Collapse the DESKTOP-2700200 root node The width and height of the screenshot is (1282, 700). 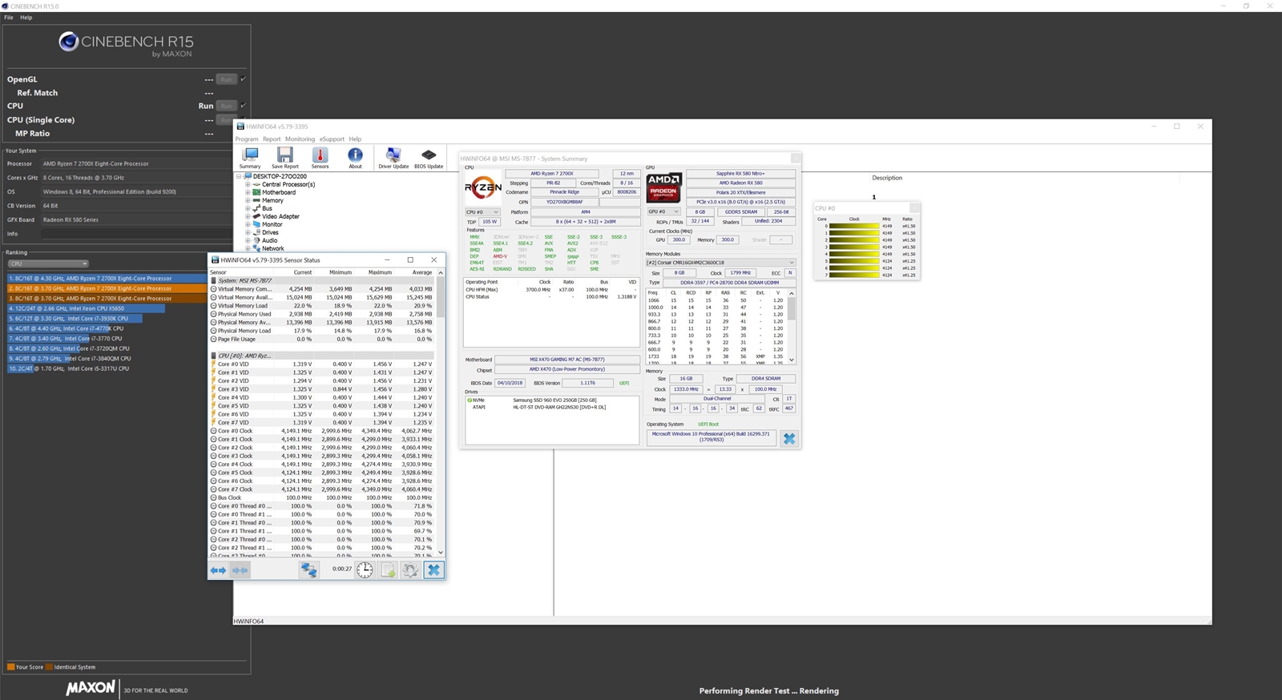click(x=239, y=176)
